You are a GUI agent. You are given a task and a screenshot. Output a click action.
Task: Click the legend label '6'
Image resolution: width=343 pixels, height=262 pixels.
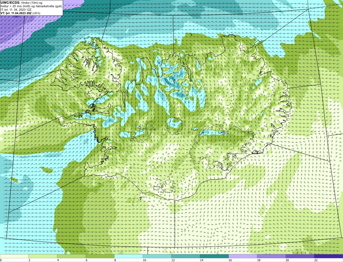click(87, 260)
